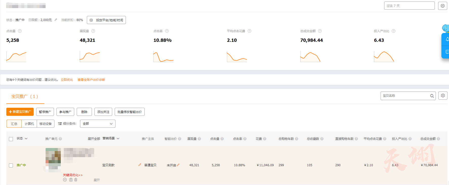Switch view to 移动设备

[46, 124]
